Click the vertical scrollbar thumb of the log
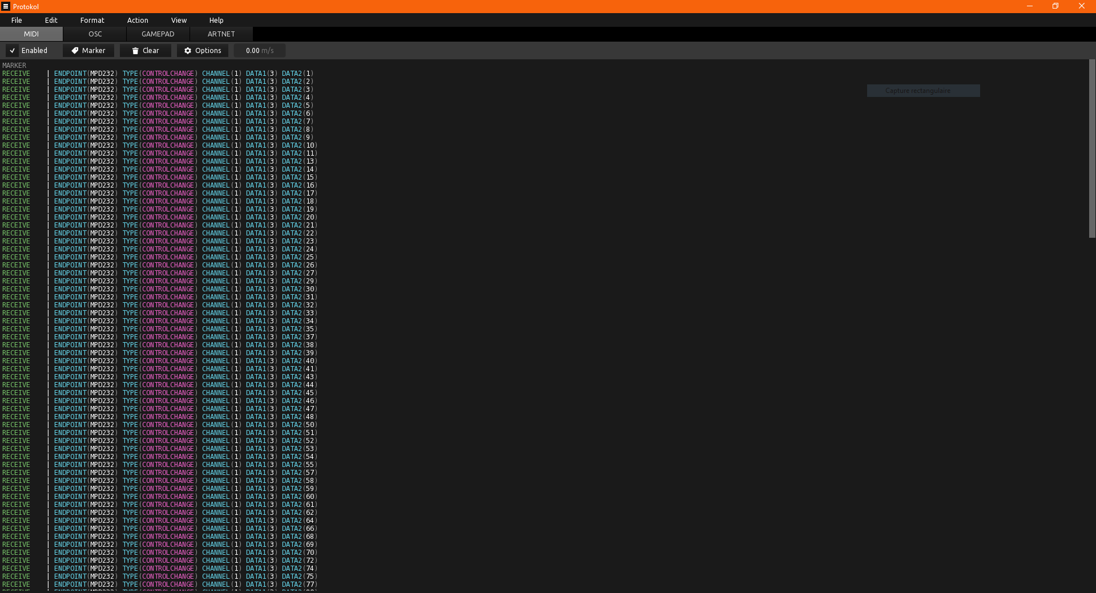1096x593 pixels. pyautogui.click(x=1092, y=149)
